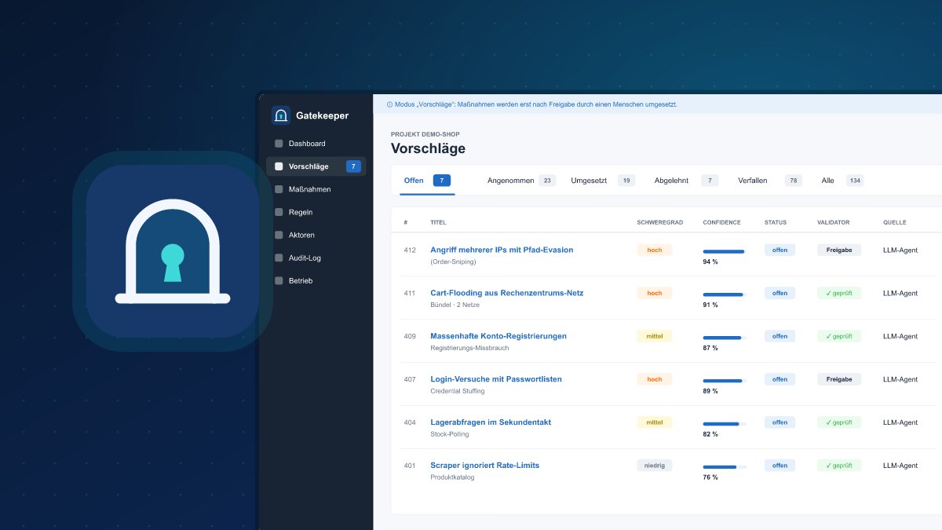Screen dimensions: 942x530
Task: Click the Betrieb sidebar icon
Action: pos(279,280)
